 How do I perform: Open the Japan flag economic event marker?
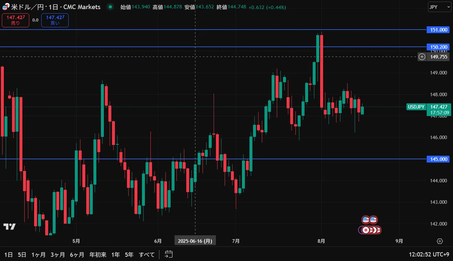[365, 230]
